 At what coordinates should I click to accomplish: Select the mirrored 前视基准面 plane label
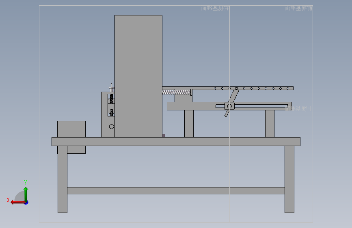(298, 8)
